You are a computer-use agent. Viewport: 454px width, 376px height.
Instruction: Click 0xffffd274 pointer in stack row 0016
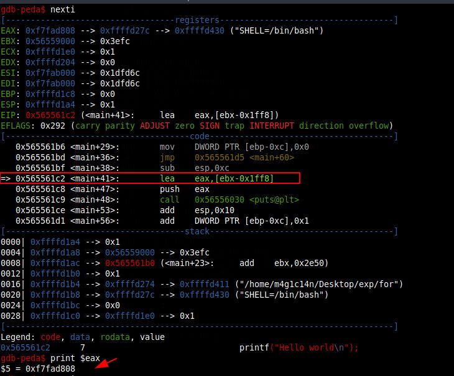[130, 284]
